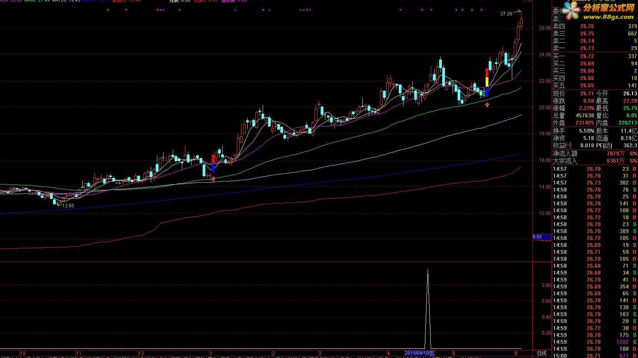Click the 净流入额 7879万 row

coord(595,153)
